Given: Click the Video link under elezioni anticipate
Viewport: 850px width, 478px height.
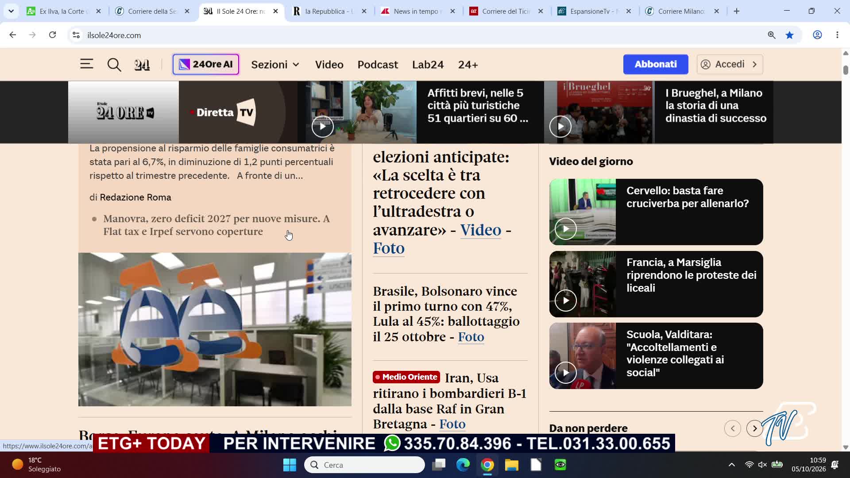Looking at the screenshot, I should pyautogui.click(x=480, y=230).
